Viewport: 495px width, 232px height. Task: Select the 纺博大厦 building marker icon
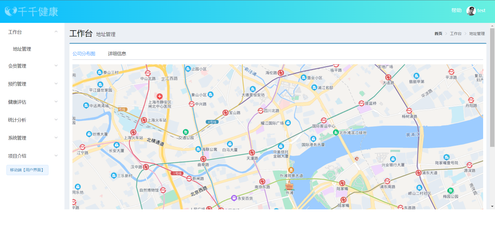[89, 134]
